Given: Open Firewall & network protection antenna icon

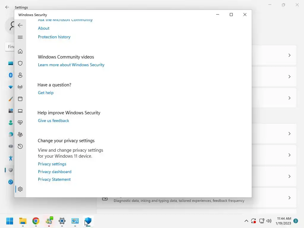Looking at the screenshot, I should [x=20, y=87].
